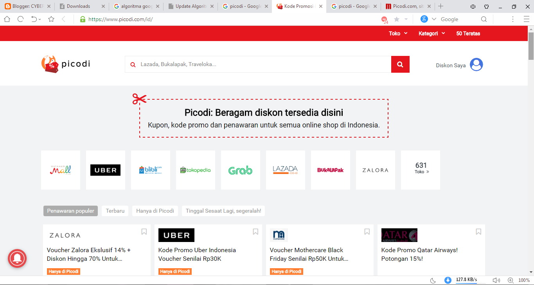Viewport: 534px width, 285px height.
Task: Bookmark page with star icon in toolbar
Action: pos(51,19)
